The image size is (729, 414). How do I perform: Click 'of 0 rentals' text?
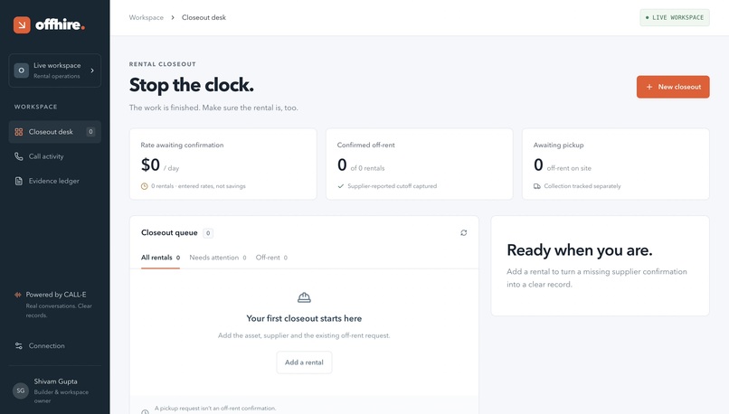[x=367, y=168]
